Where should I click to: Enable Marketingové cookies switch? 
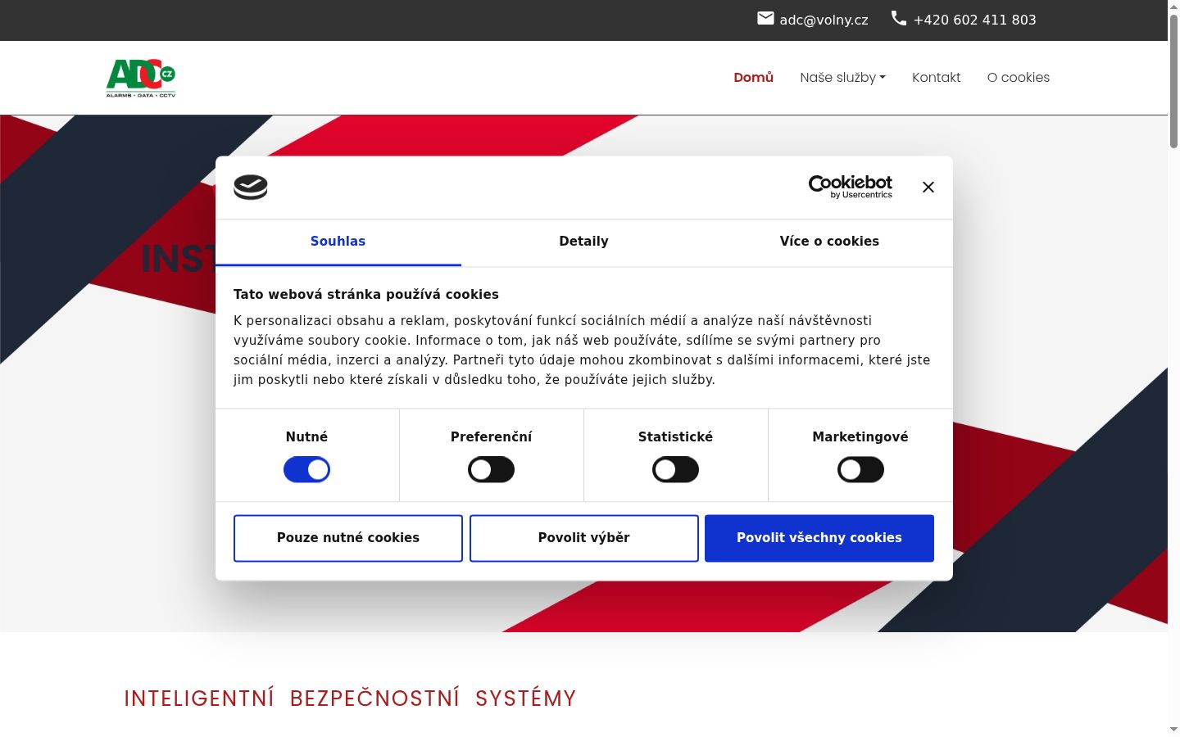860,470
